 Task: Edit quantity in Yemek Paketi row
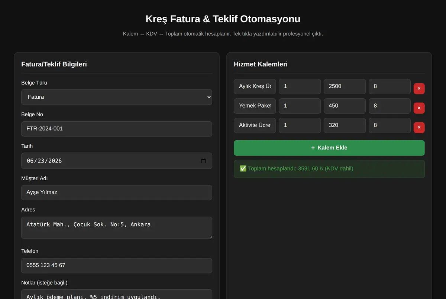(300, 106)
